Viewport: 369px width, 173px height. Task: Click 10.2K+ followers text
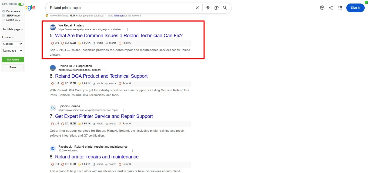coord(68,151)
